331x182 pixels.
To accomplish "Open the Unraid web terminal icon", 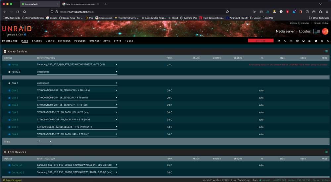I will pyautogui.click(x=285, y=41).
